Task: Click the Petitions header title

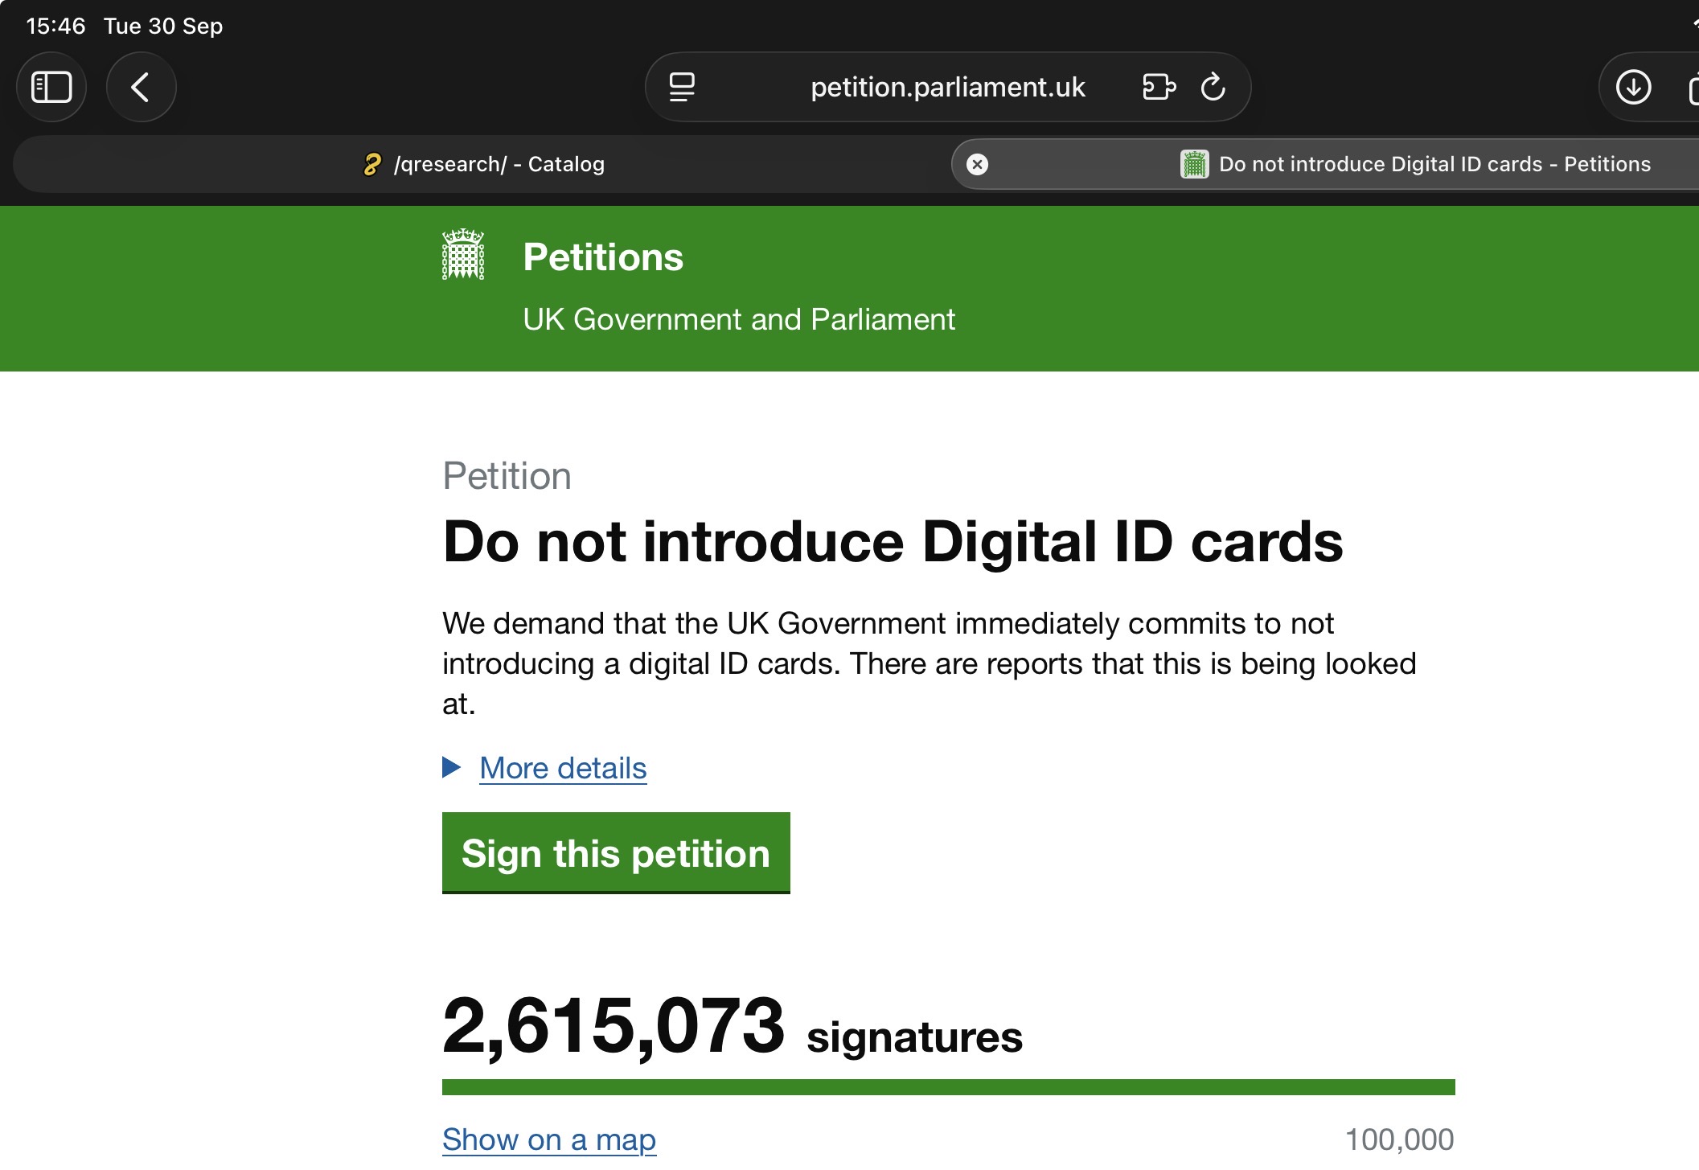Action: (603, 257)
